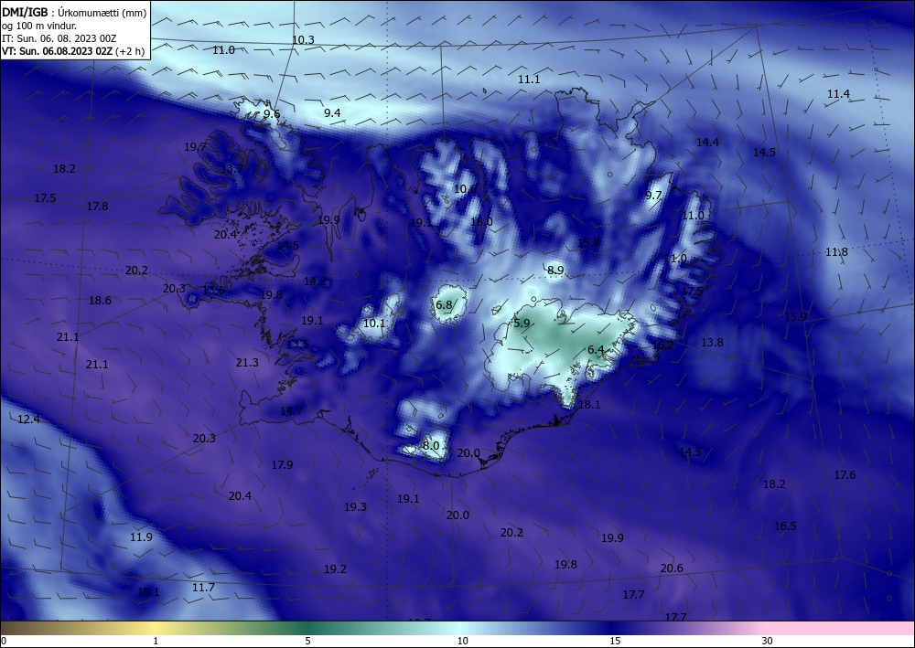Pick the 19.2 map value

(x=335, y=568)
